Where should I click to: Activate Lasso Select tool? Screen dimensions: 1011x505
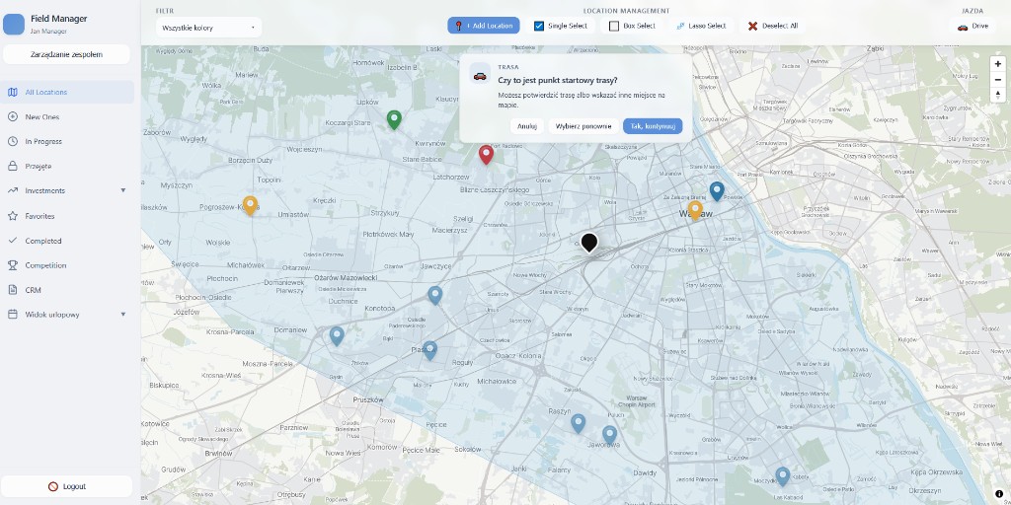[701, 26]
